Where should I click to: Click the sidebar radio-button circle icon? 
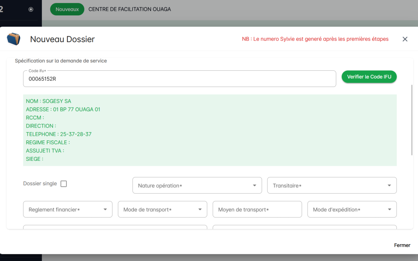click(31, 9)
